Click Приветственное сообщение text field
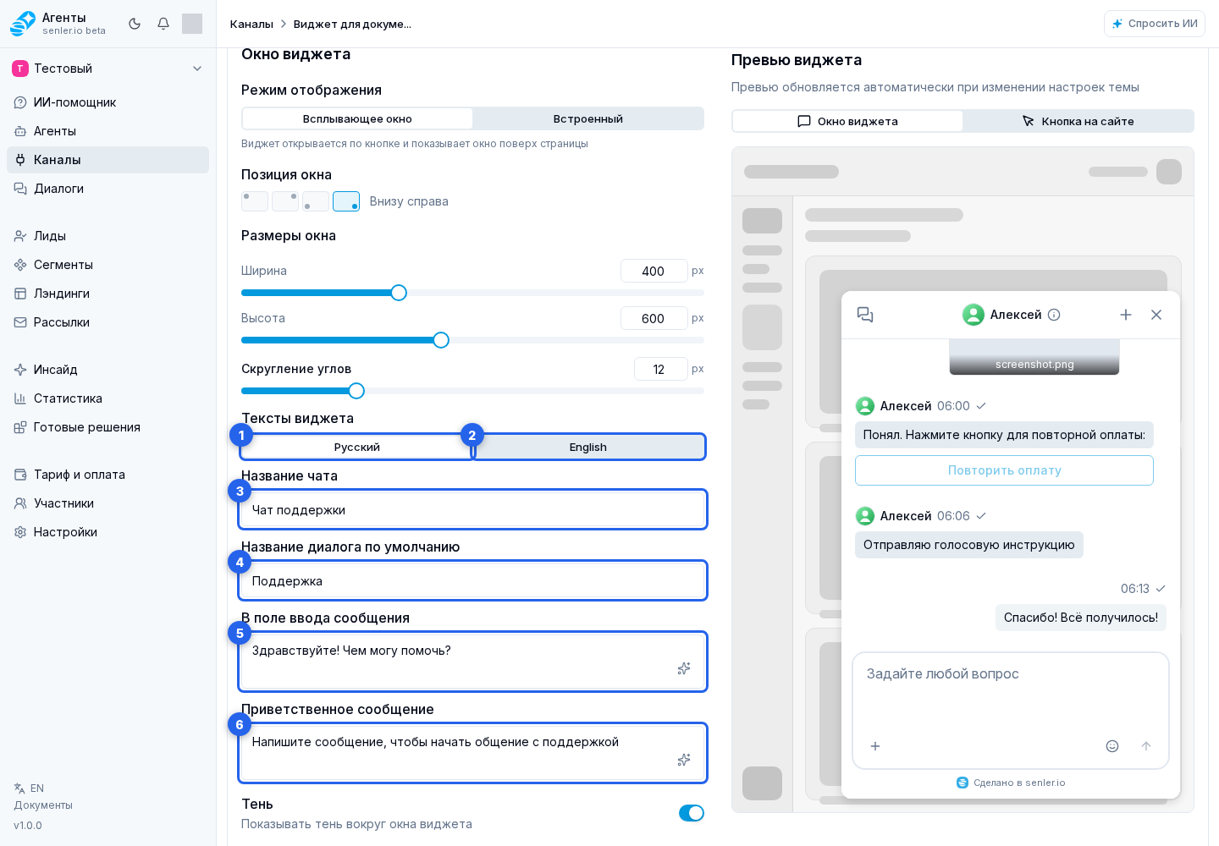The width and height of the screenshot is (1219, 846). pos(472,753)
